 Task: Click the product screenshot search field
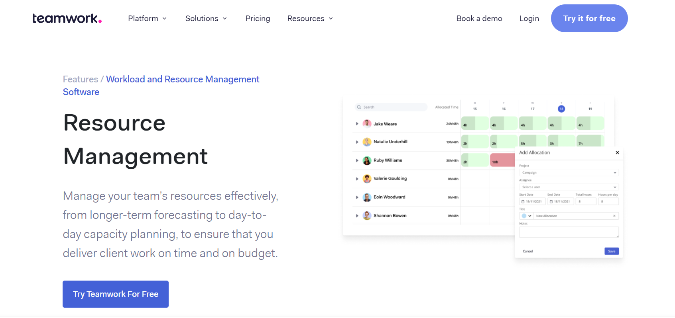pyautogui.click(x=391, y=107)
